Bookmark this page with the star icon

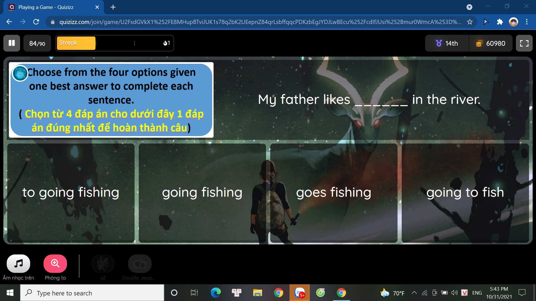(x=470, y=22)
